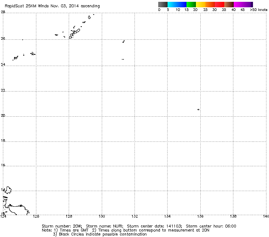
Task: Select the orange 25-30 knots color segment
Action: click(x=210, y=4)
